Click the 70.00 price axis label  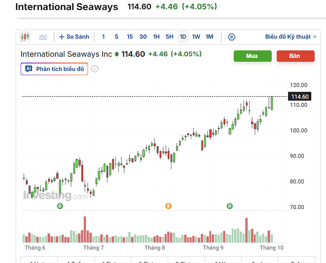click(297, 207)
